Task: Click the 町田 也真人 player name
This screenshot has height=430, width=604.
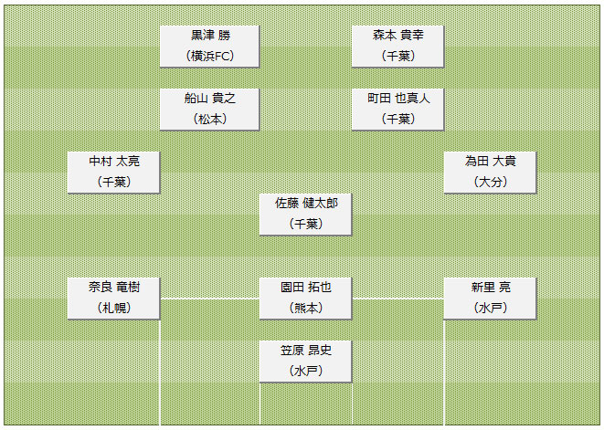Action: point(397,98)
